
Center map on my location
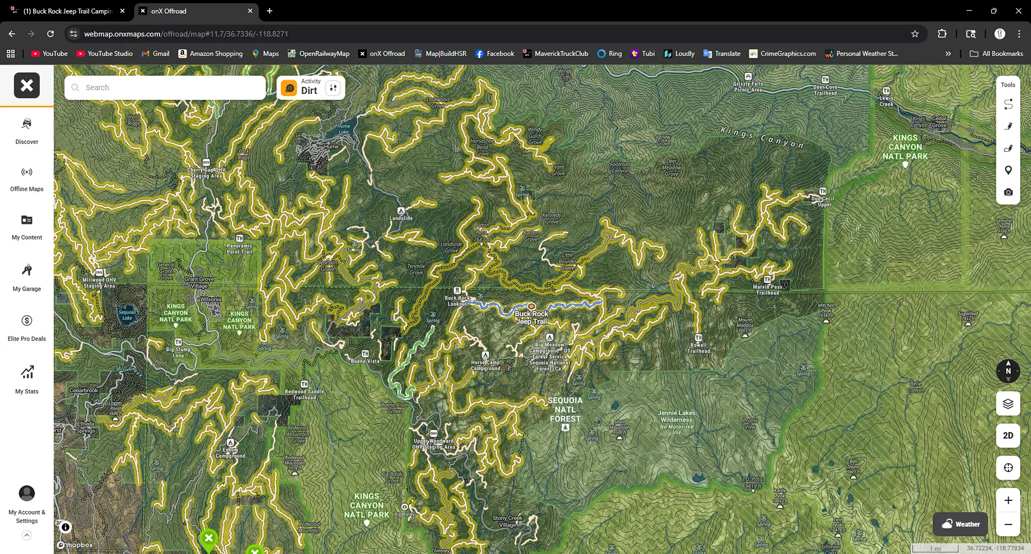tap(1008, 468)
